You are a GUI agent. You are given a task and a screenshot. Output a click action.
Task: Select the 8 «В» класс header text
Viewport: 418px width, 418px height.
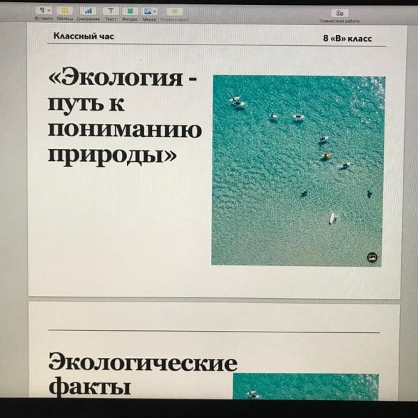(347, 38)
